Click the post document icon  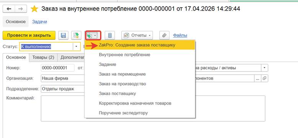pos(76,35)
